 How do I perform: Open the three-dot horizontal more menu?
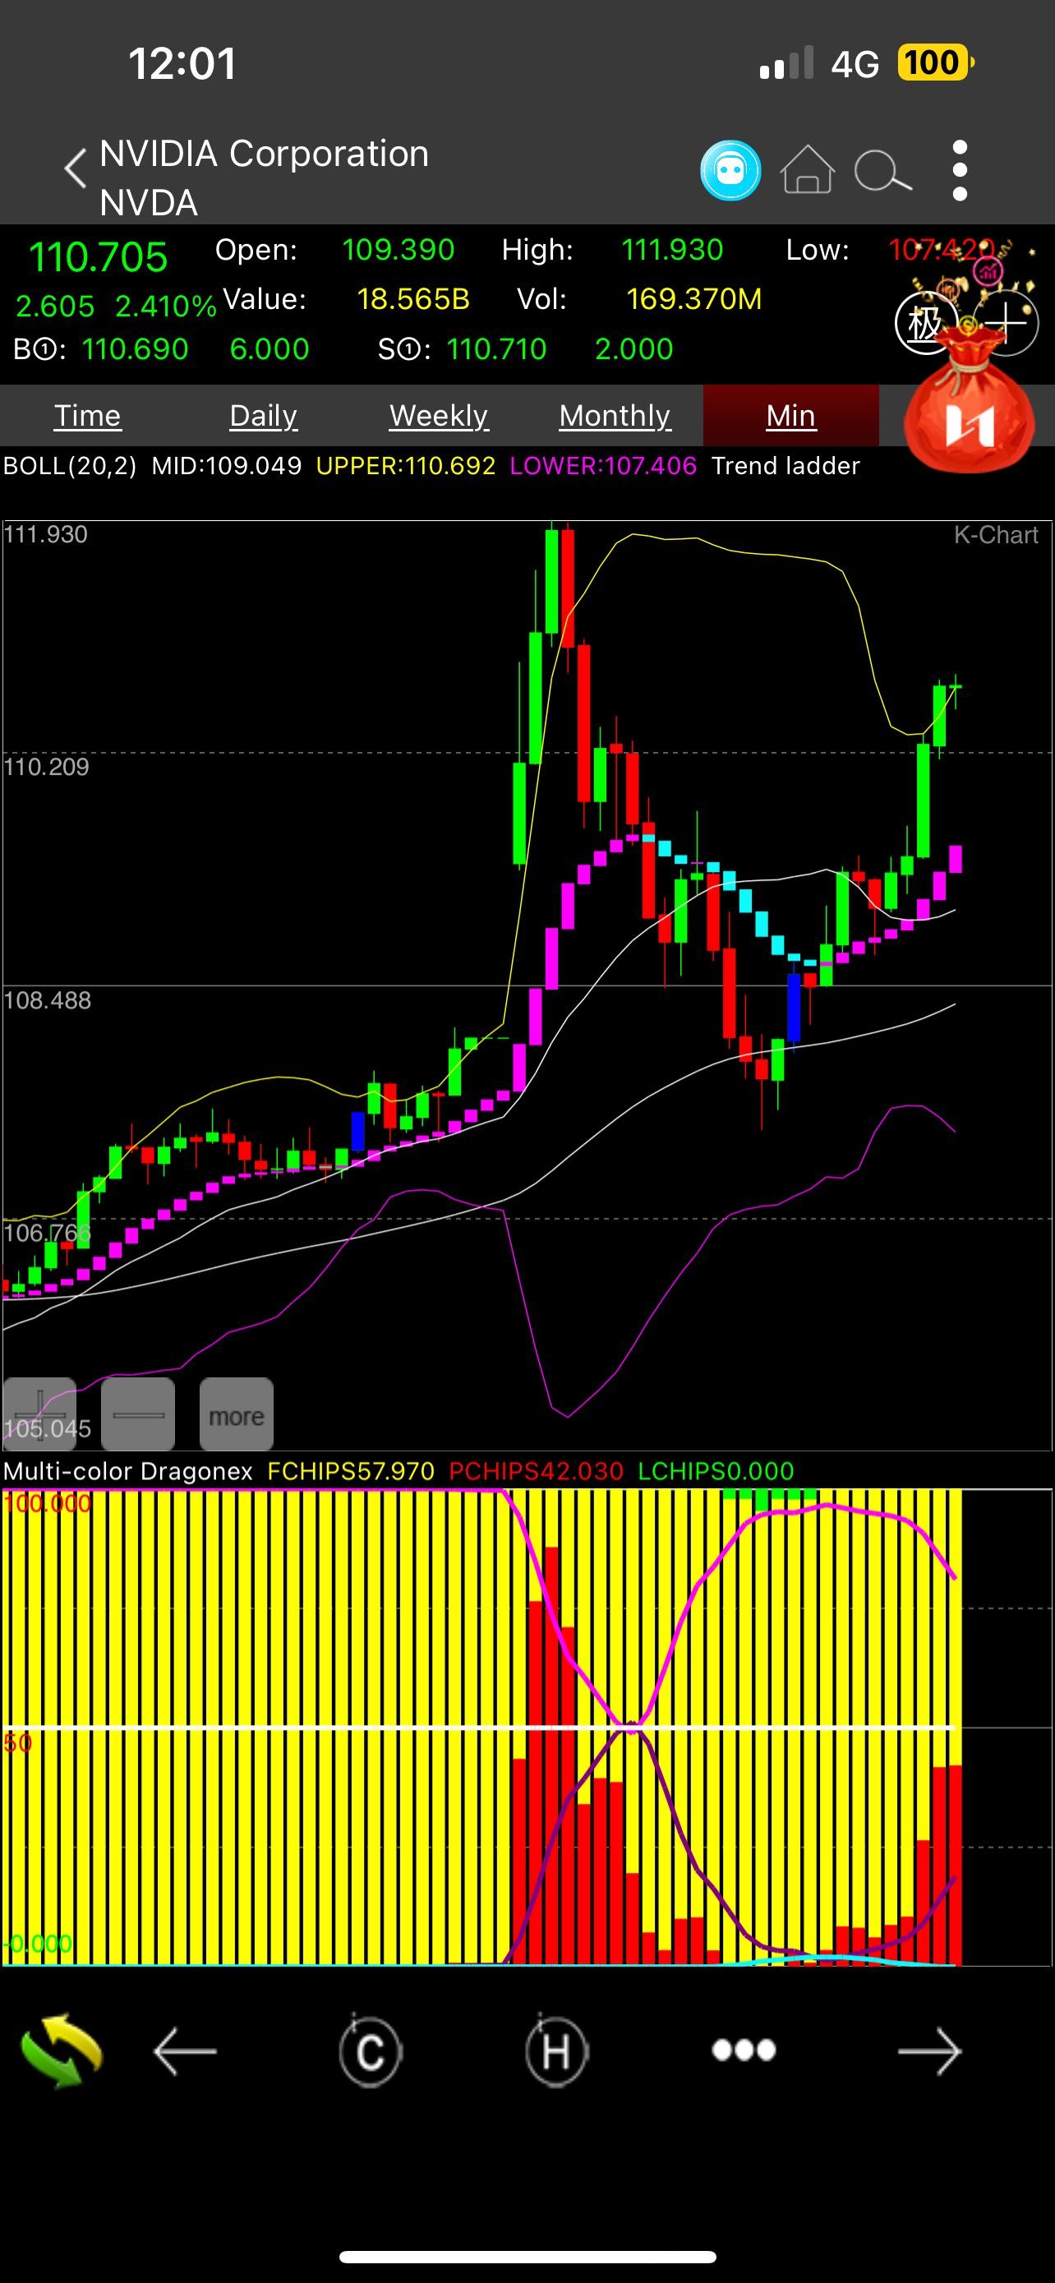[x=744, y=2050]
